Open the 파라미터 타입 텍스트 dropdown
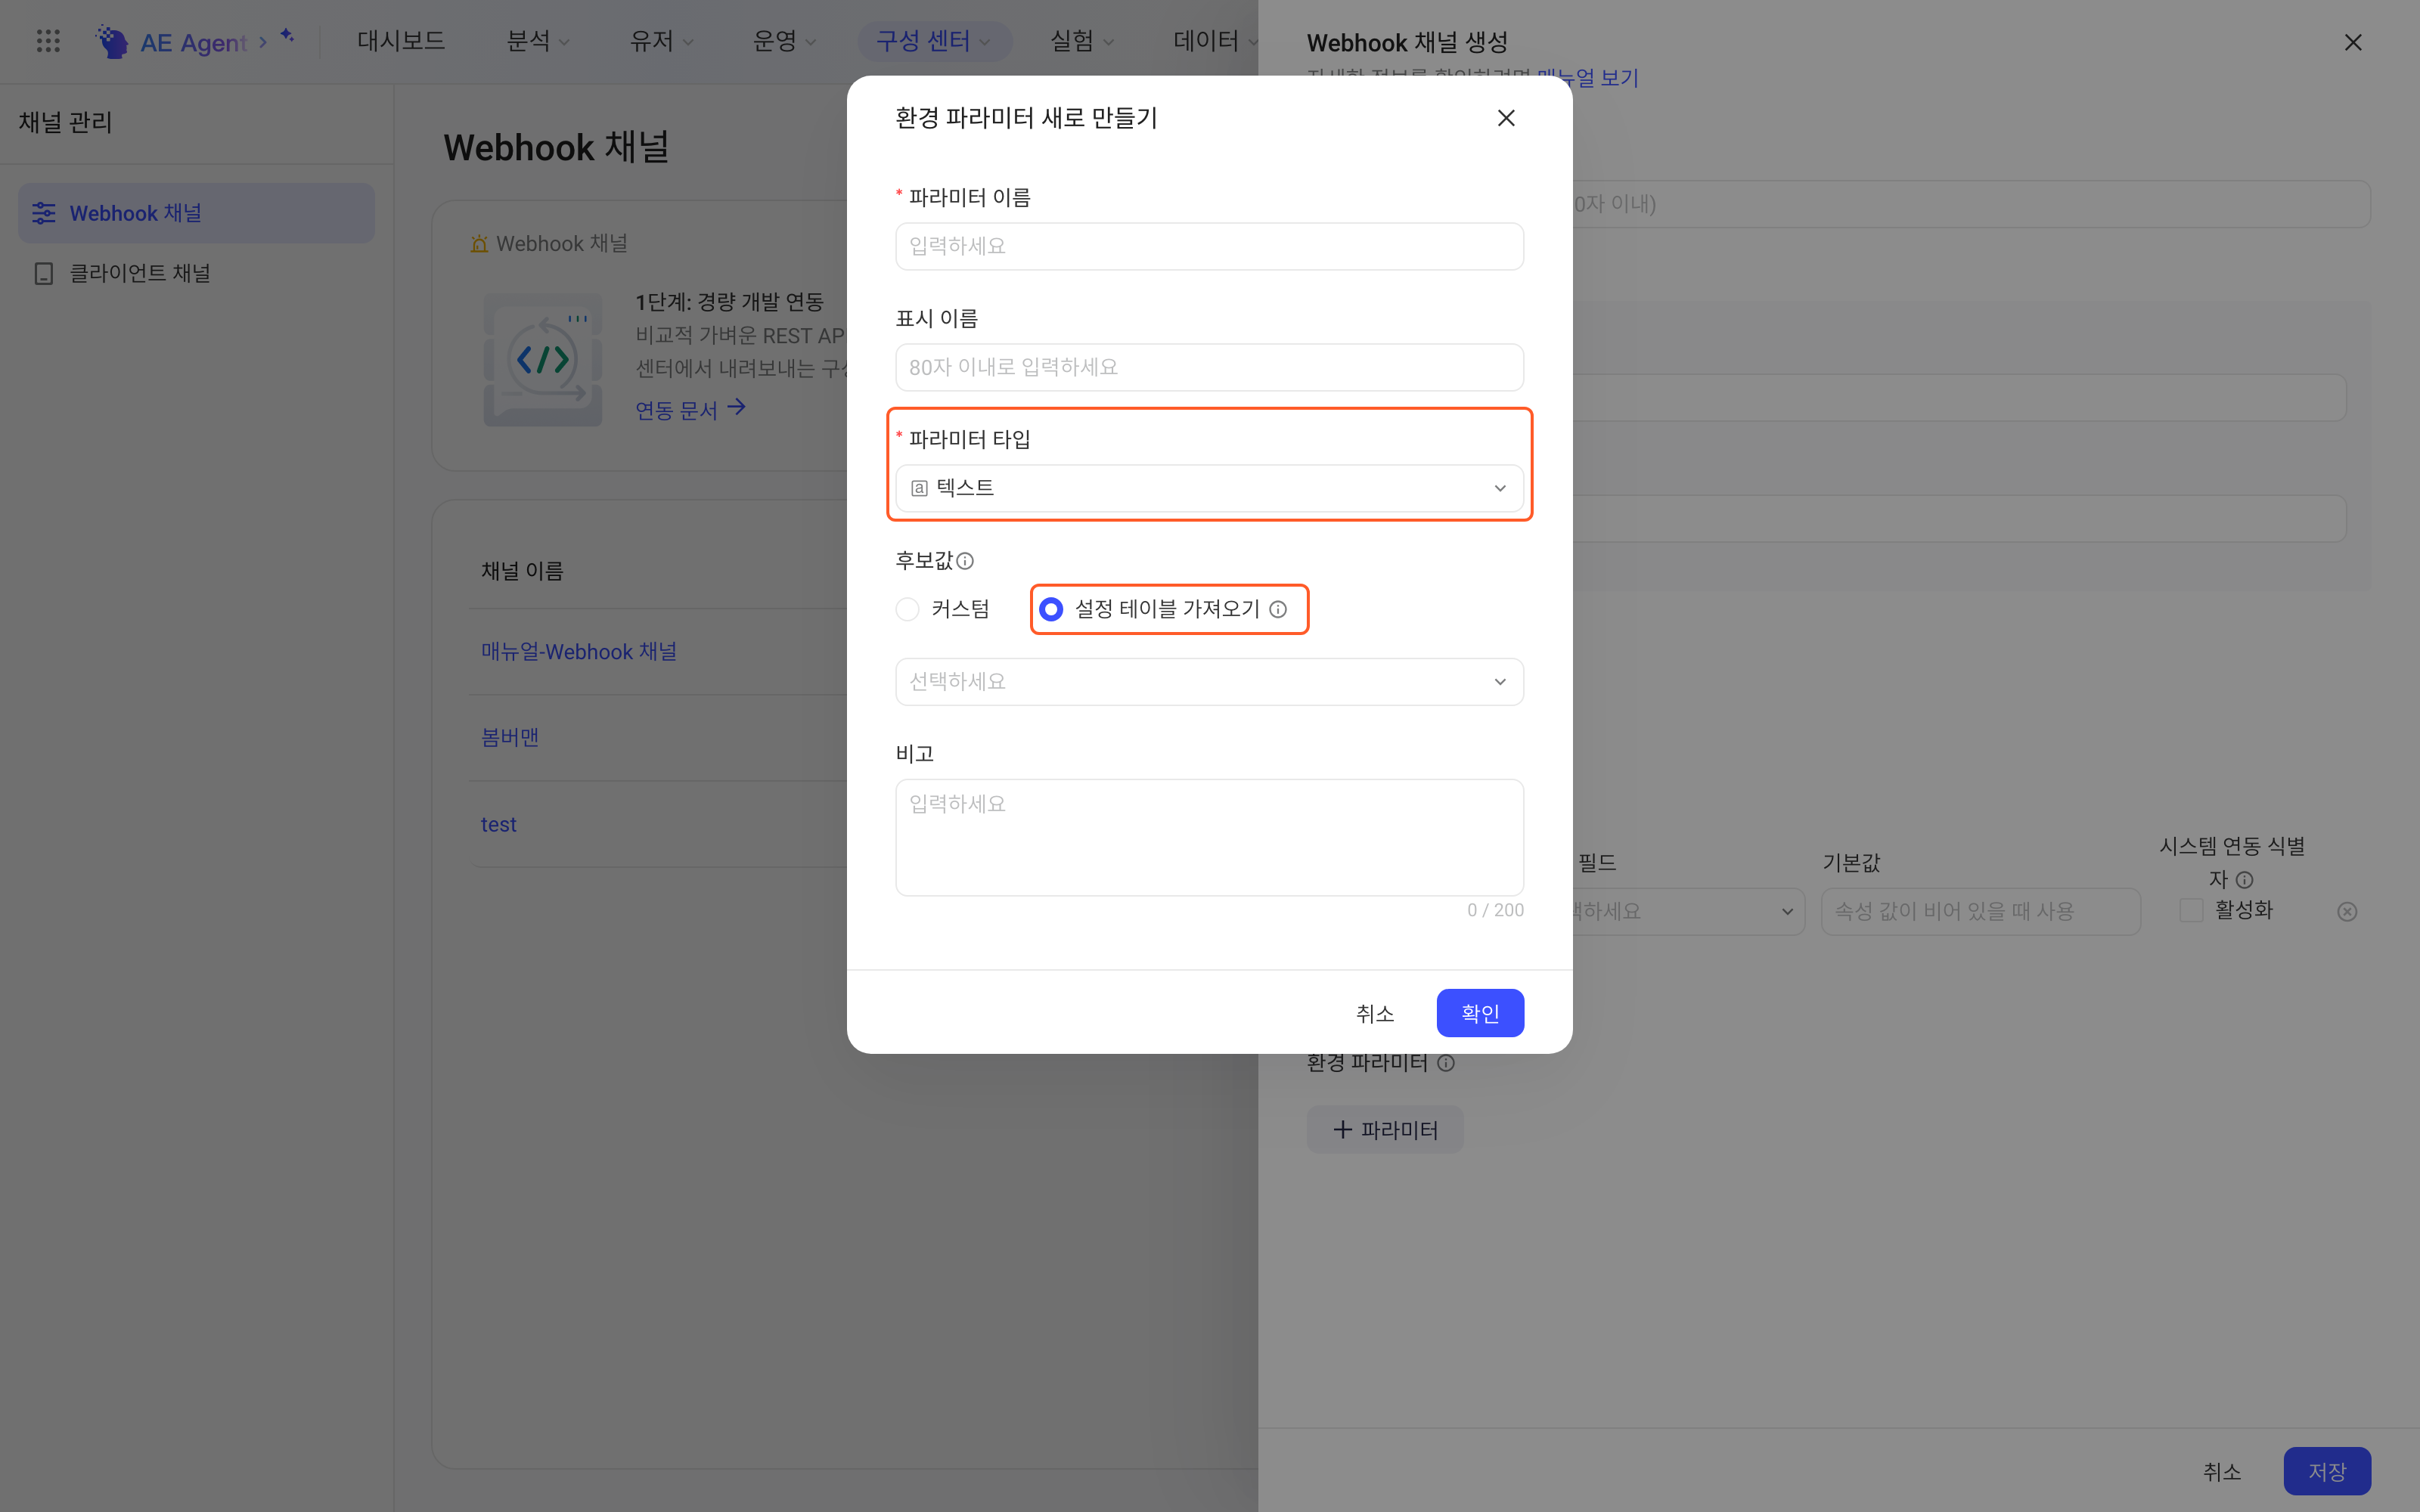This screenshot has width=2420, height=1512. click(x=1209, y=488)
